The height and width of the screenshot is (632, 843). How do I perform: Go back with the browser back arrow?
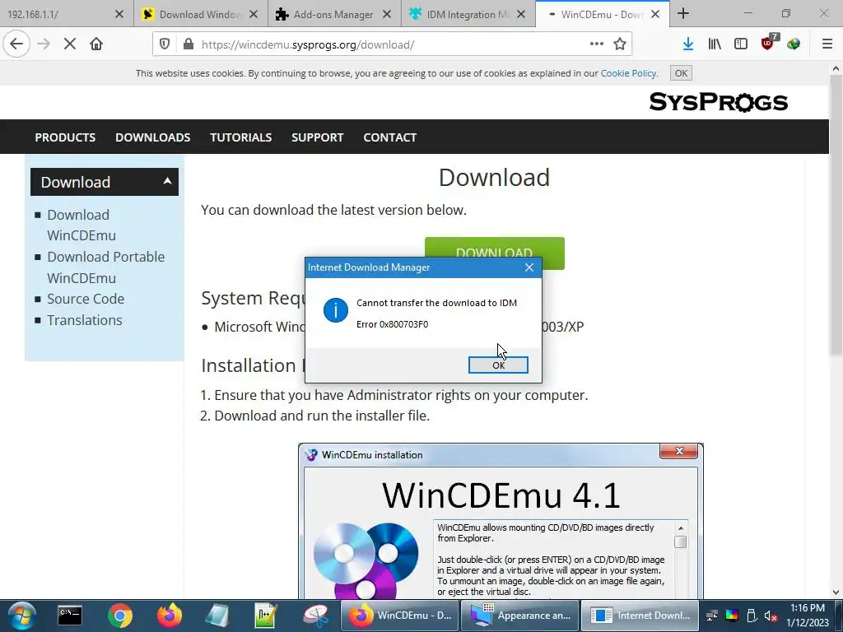coord(16,44)
